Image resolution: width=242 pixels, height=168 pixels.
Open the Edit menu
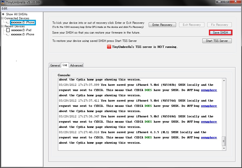click(5, 9)
